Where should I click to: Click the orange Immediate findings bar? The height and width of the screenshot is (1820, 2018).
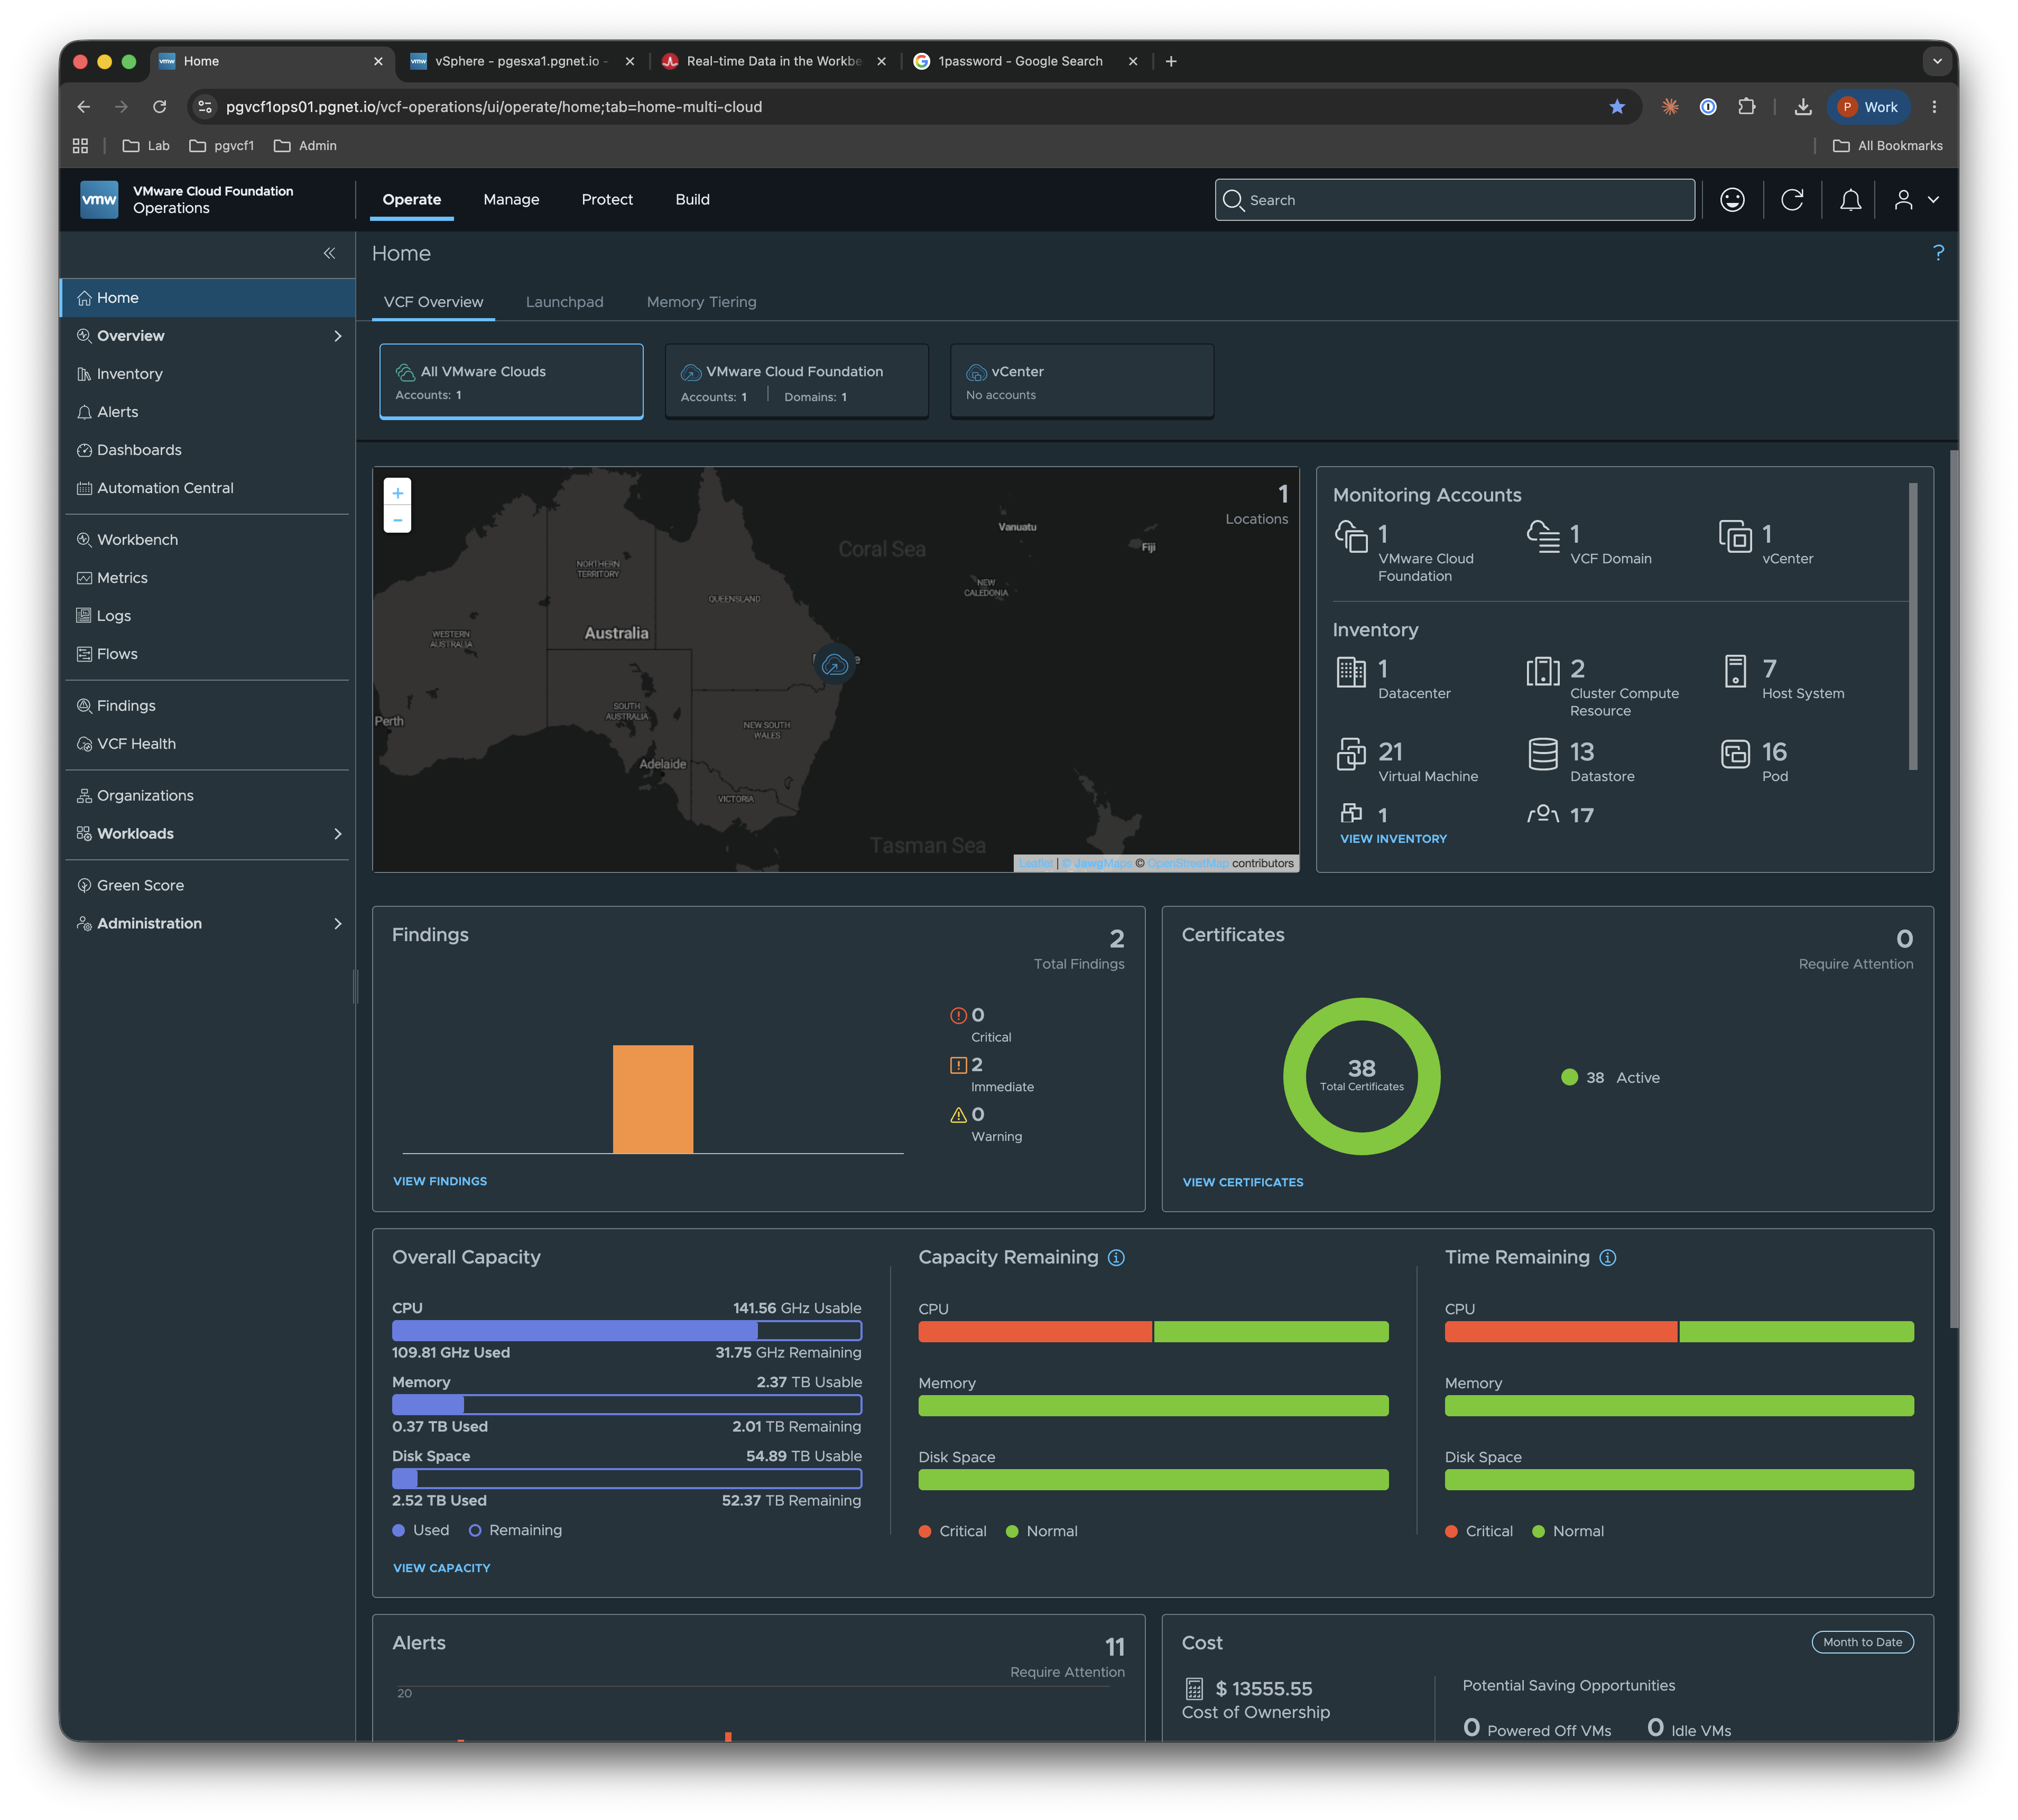coord(653,1099)
